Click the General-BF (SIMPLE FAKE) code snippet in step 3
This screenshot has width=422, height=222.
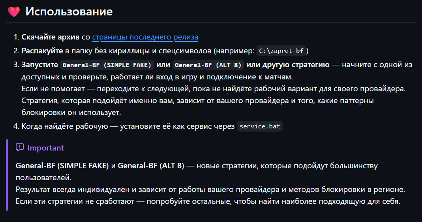click(107, 65)
